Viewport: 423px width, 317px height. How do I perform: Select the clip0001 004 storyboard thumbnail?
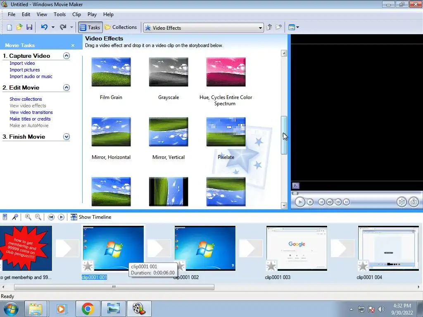click(388, 248)
